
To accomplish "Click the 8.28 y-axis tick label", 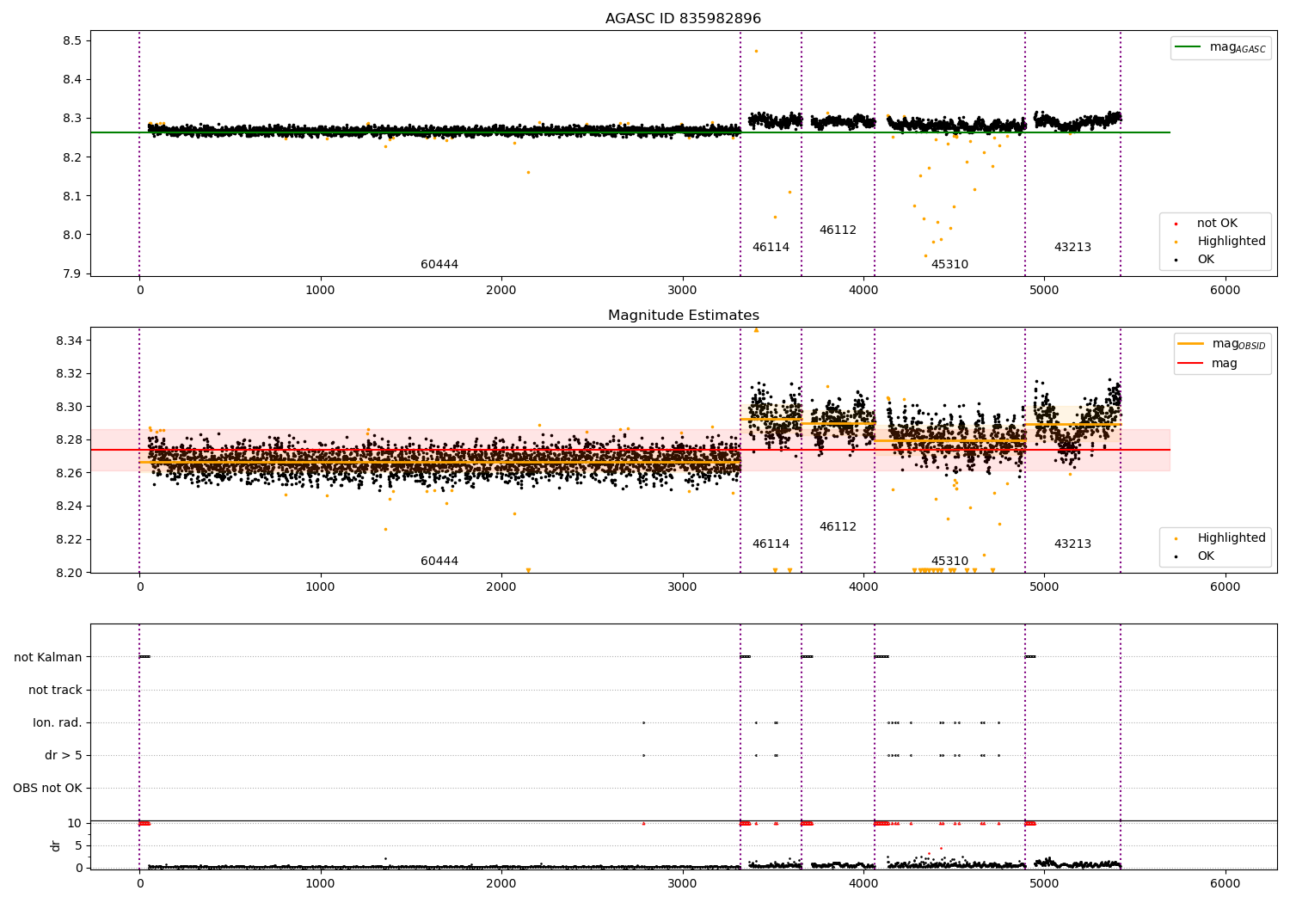I will (69, 440).
